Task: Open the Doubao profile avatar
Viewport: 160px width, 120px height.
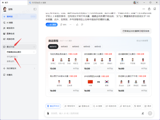Action: click(5, 9)
